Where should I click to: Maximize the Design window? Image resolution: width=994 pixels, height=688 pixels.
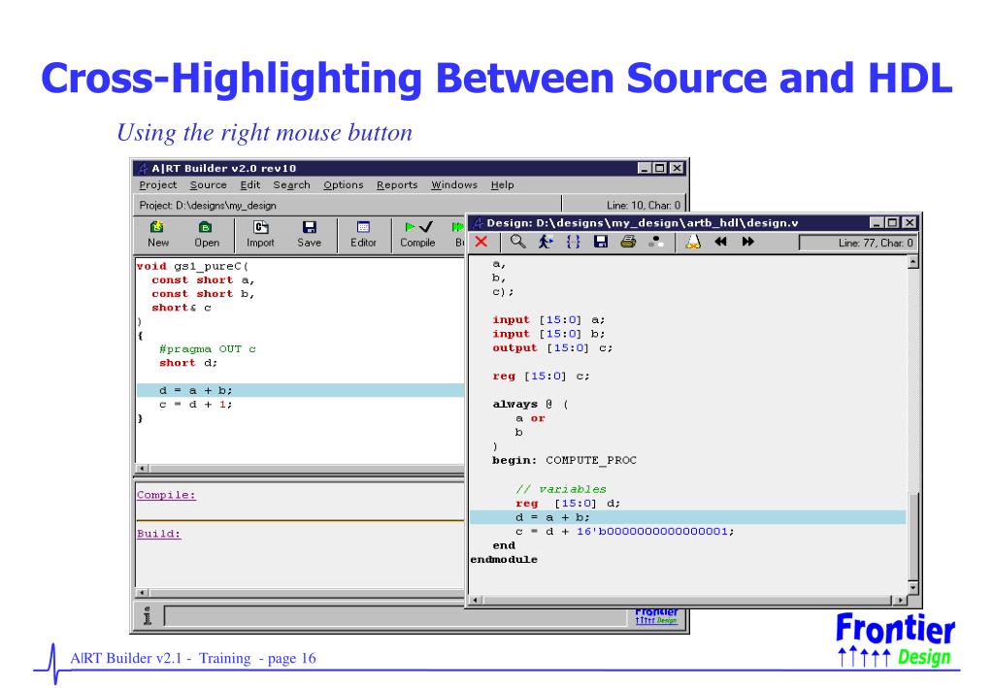pyautogui.click(x=893, y=223)
